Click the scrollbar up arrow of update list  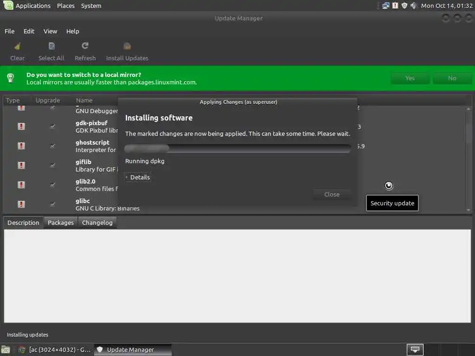[469, 108]
